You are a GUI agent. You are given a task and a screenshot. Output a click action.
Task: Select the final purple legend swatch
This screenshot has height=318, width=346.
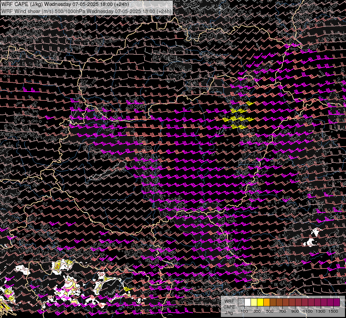pos(337,302)
